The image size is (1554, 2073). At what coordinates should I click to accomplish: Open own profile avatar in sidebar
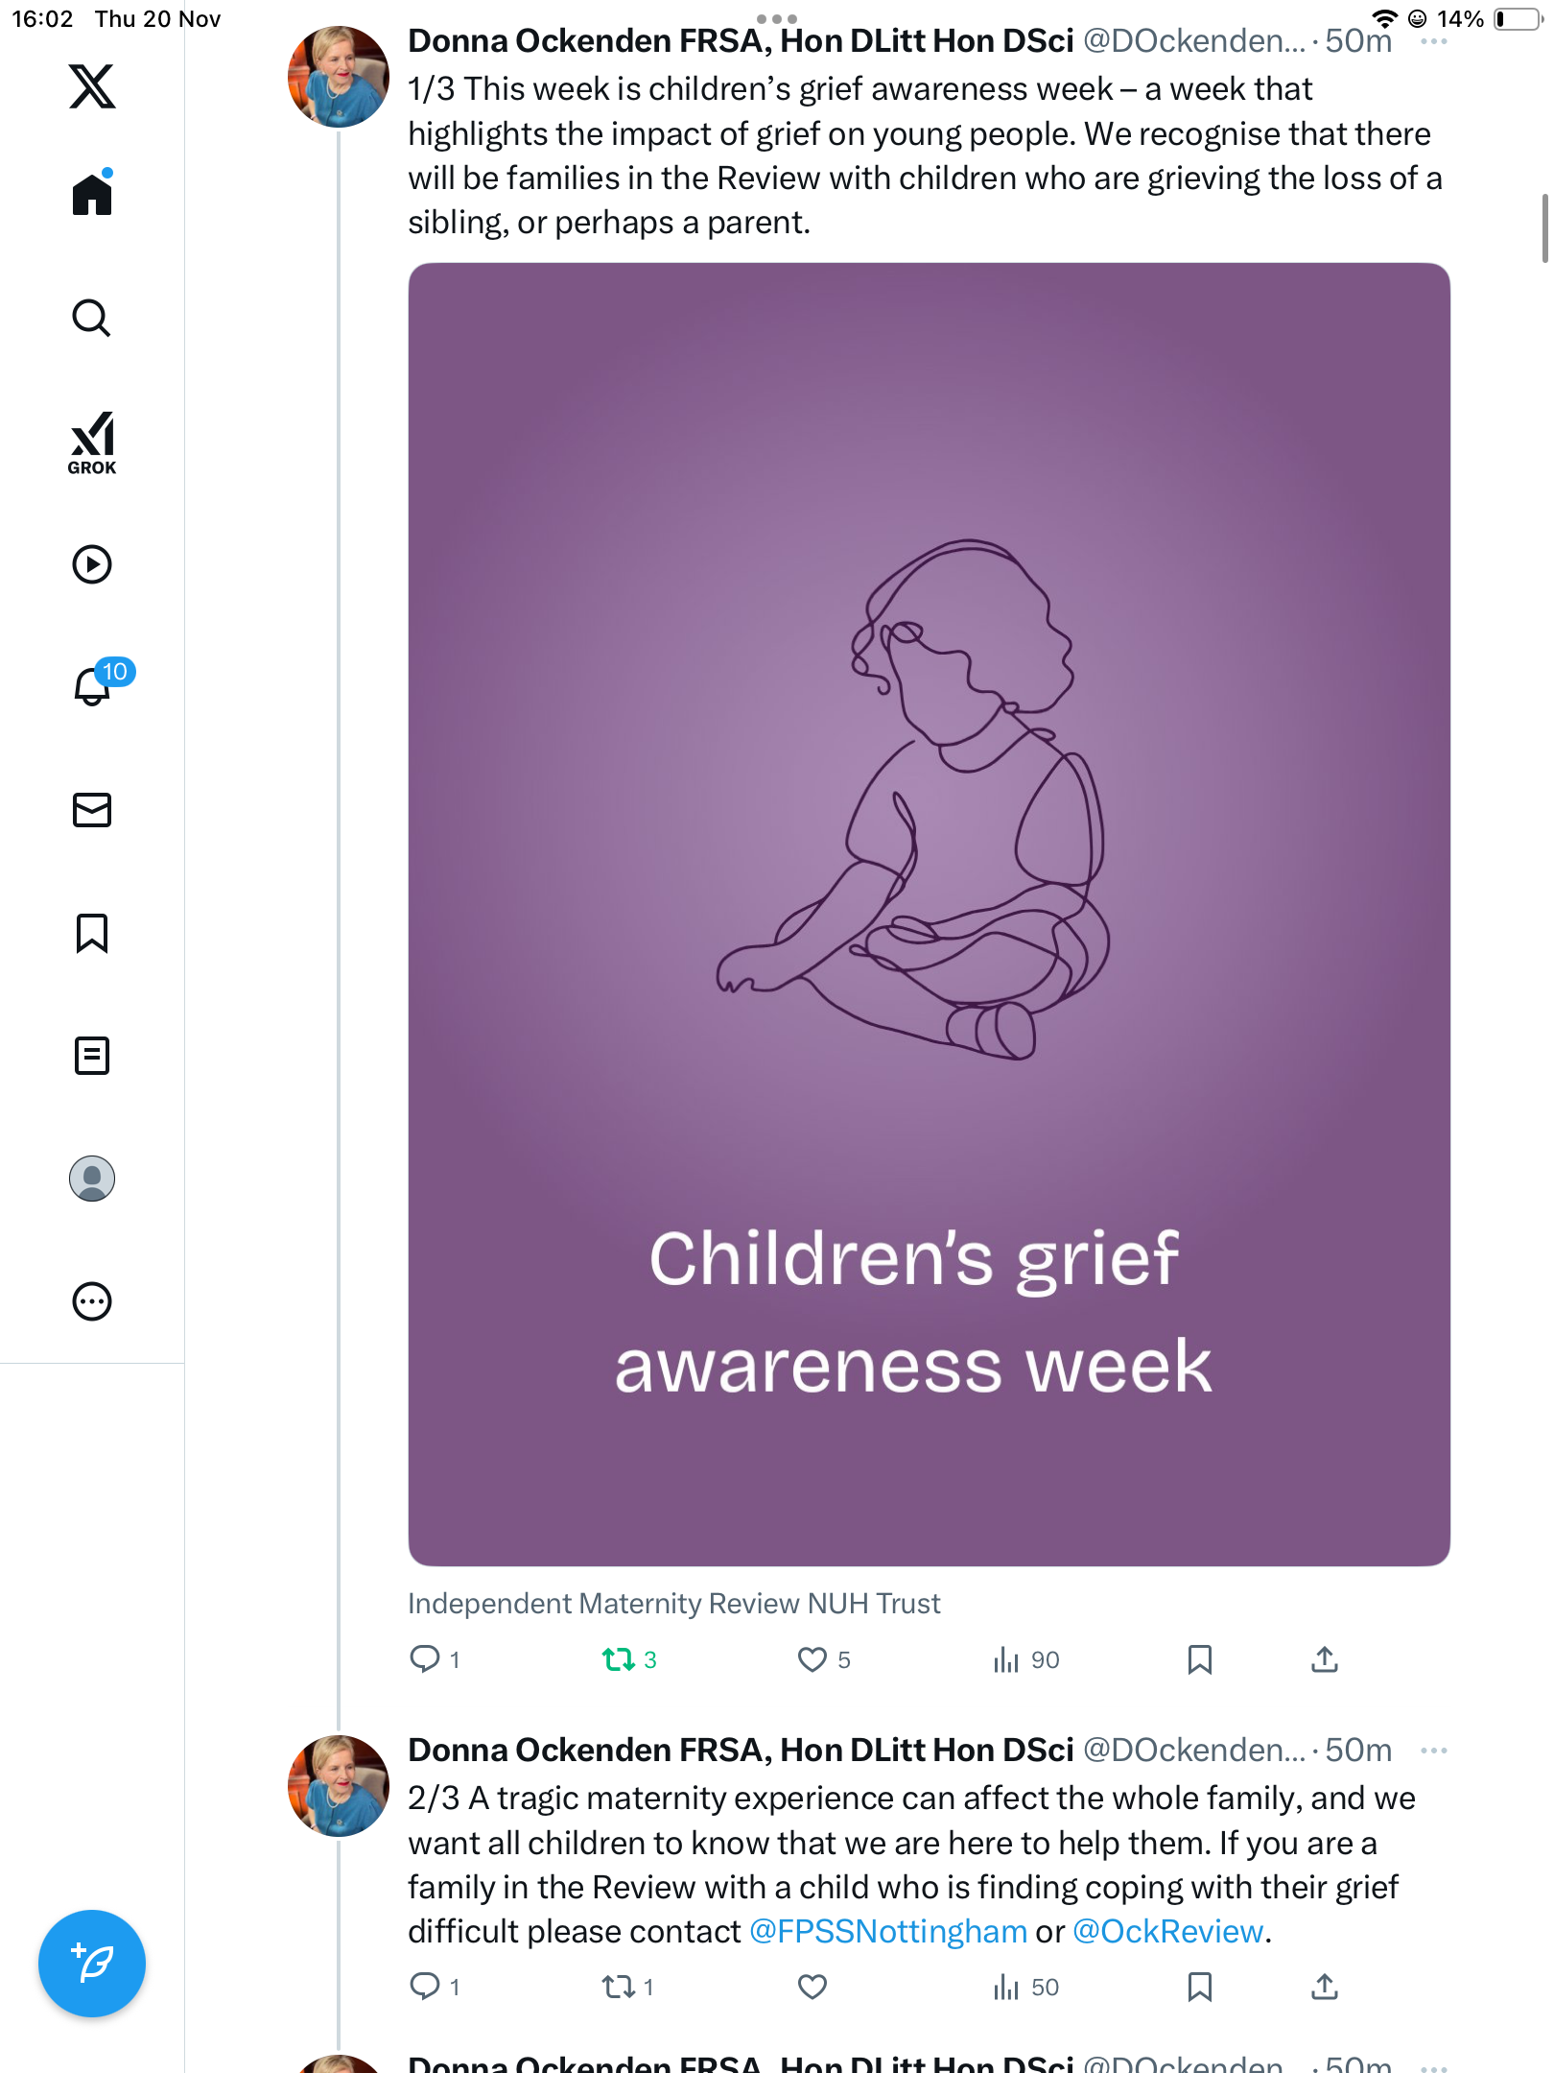point(92,1179)
